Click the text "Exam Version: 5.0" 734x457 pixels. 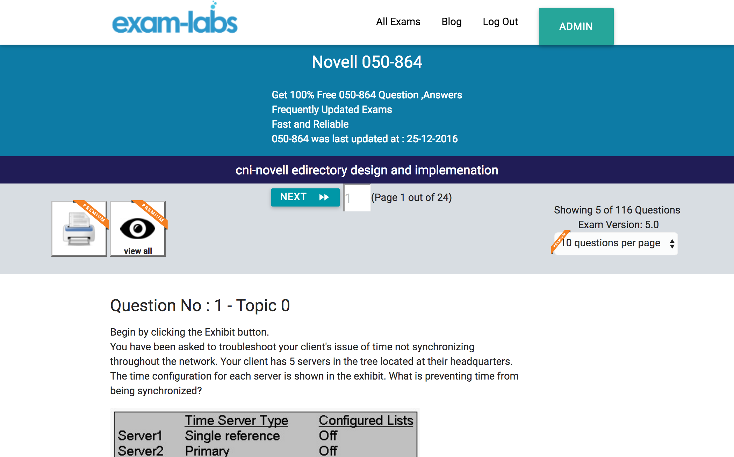[618, 225]
